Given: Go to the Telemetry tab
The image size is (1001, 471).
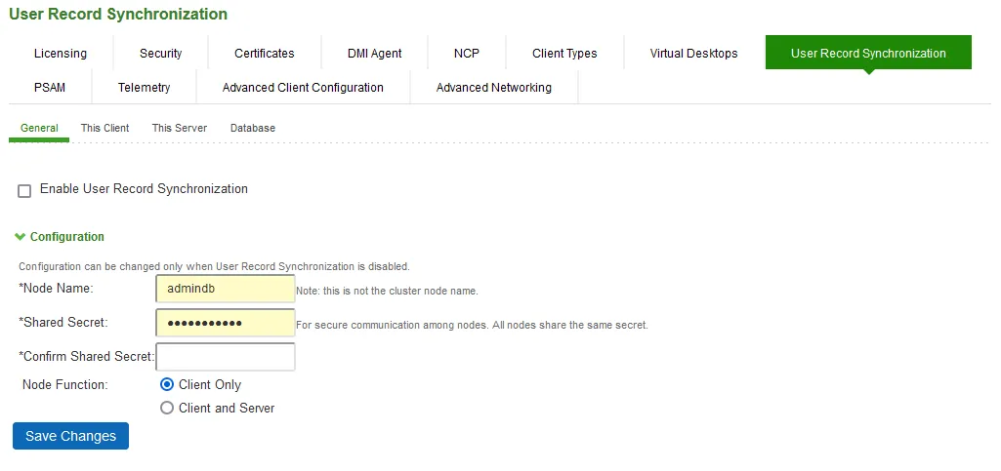Looking at the screenshot, I should pos(145,88).
